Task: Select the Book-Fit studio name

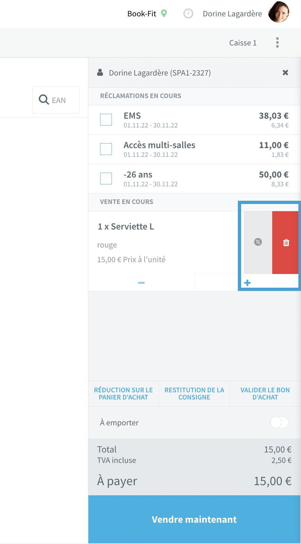Action: (142, 14)
